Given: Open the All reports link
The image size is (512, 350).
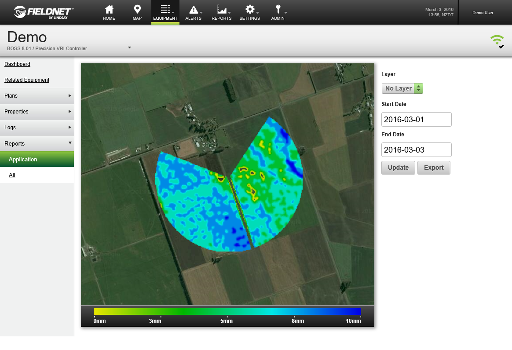Looking at the screenshot, I should pos(12,175).
